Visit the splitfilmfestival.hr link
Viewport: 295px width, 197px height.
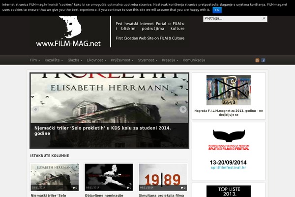228,167
